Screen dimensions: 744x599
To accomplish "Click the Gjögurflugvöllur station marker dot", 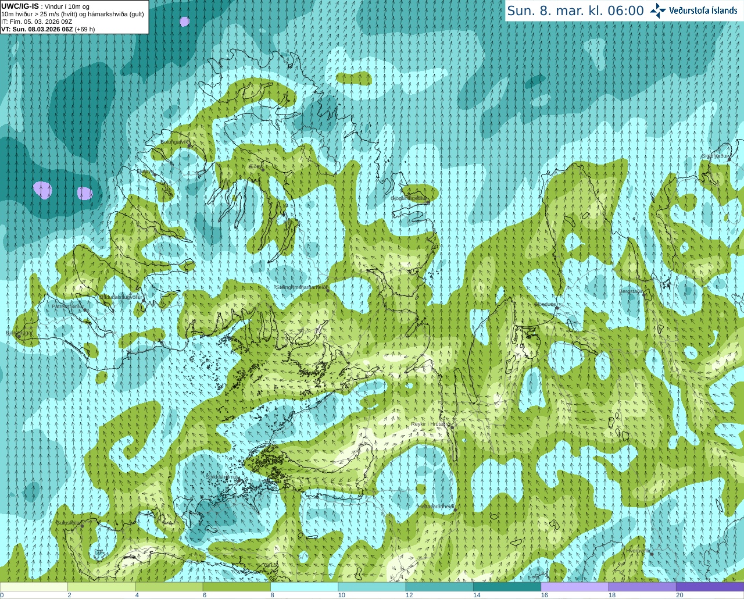I will [427, 202].
